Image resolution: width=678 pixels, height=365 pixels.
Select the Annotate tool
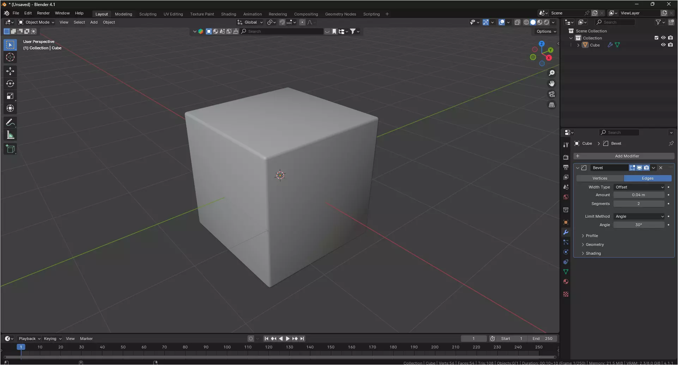(x=10, y=123)
